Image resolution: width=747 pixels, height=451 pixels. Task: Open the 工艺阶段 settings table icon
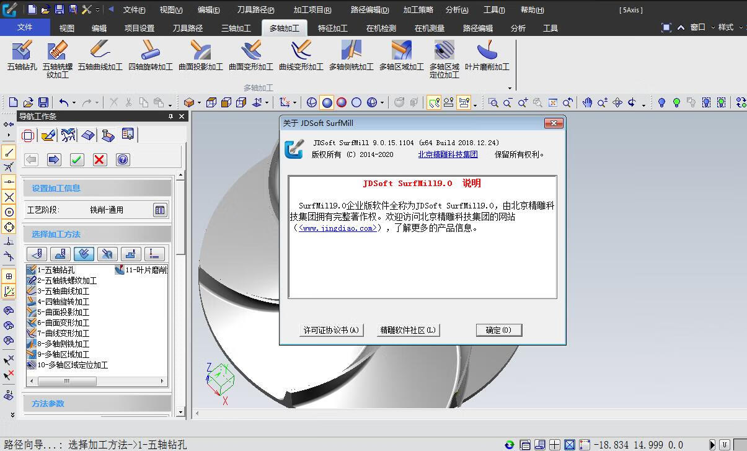[x=160, y=210]
